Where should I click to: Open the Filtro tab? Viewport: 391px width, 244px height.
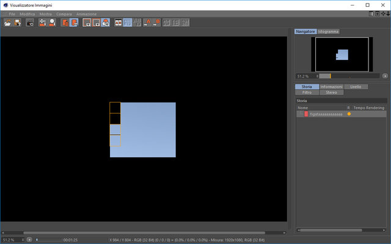point(307,92)
